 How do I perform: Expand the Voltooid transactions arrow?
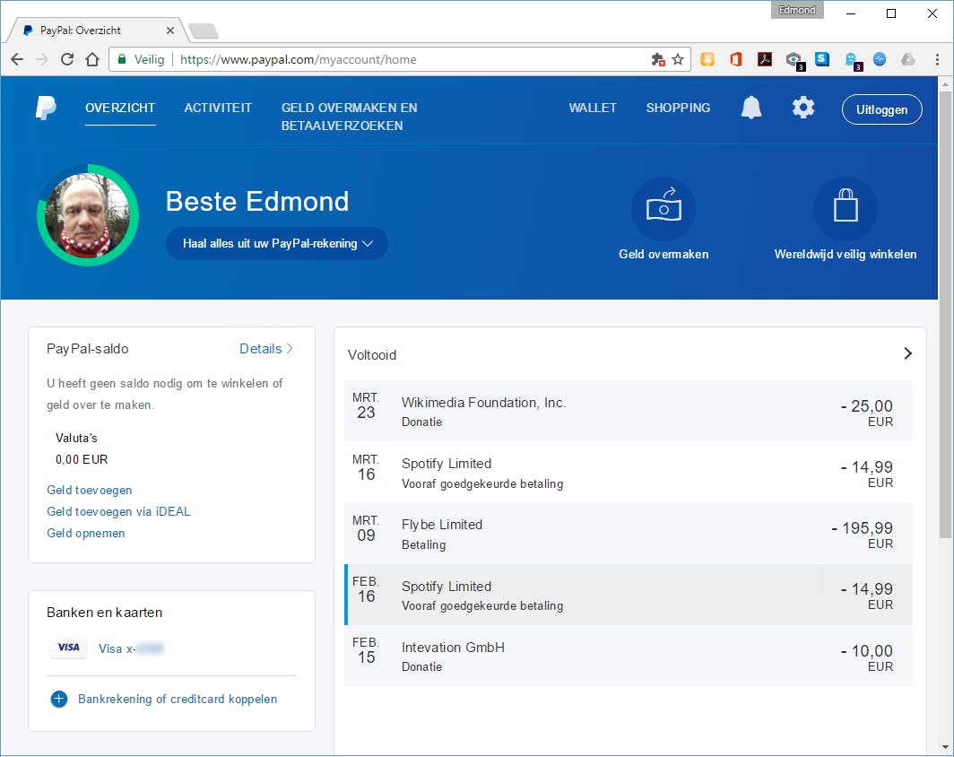pos(907,354)
